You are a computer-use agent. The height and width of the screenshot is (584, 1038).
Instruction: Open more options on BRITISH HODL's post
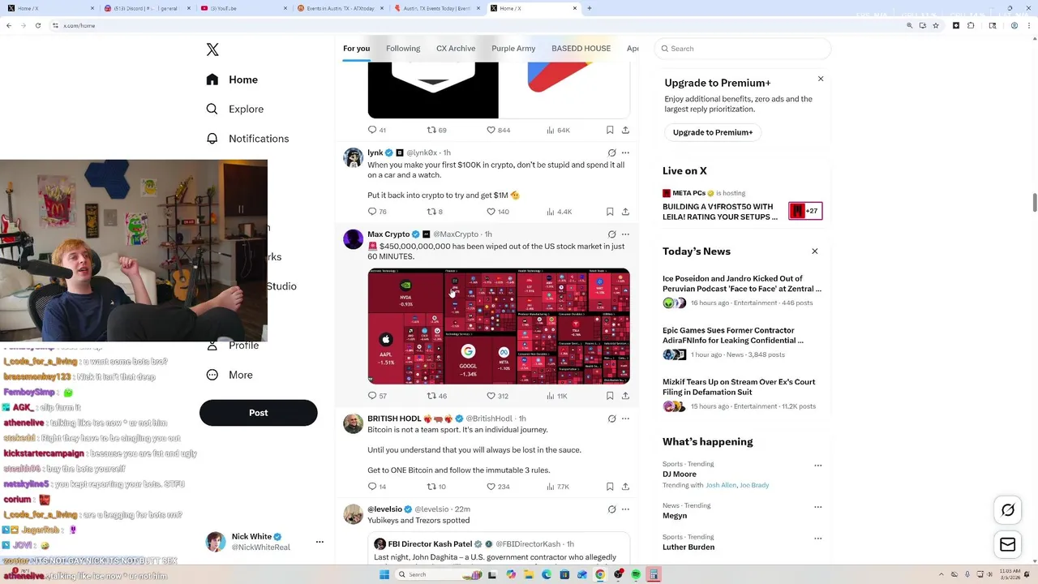tap(625, 419)
